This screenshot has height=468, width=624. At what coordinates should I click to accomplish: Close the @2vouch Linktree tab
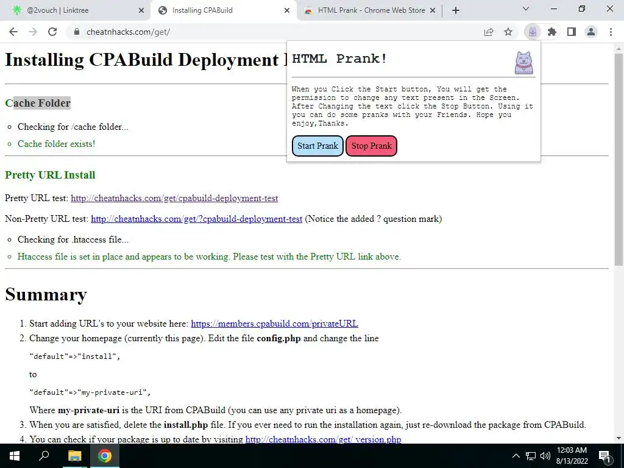pyautogui.click(x=141, y=11)
